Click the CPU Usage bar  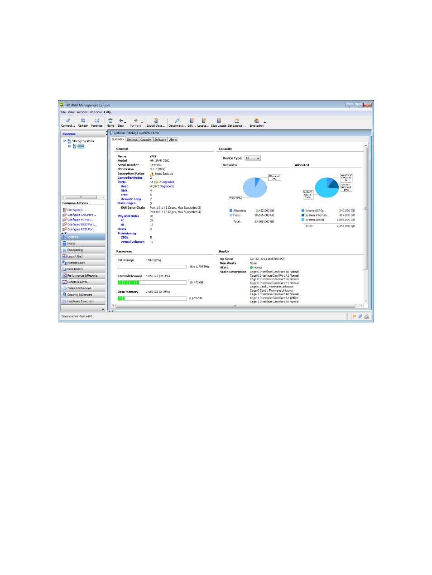pos(152,267)
